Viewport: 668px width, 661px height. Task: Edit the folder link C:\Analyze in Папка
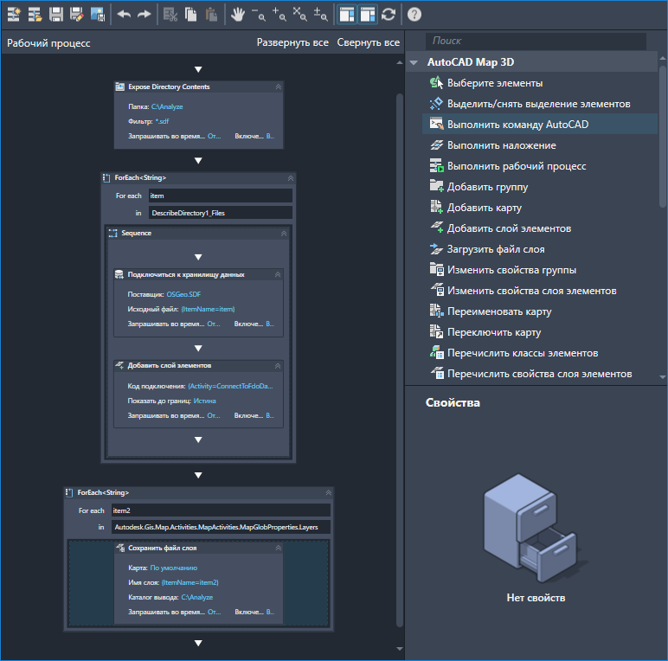pyautogui.click(x=167, y=107)
